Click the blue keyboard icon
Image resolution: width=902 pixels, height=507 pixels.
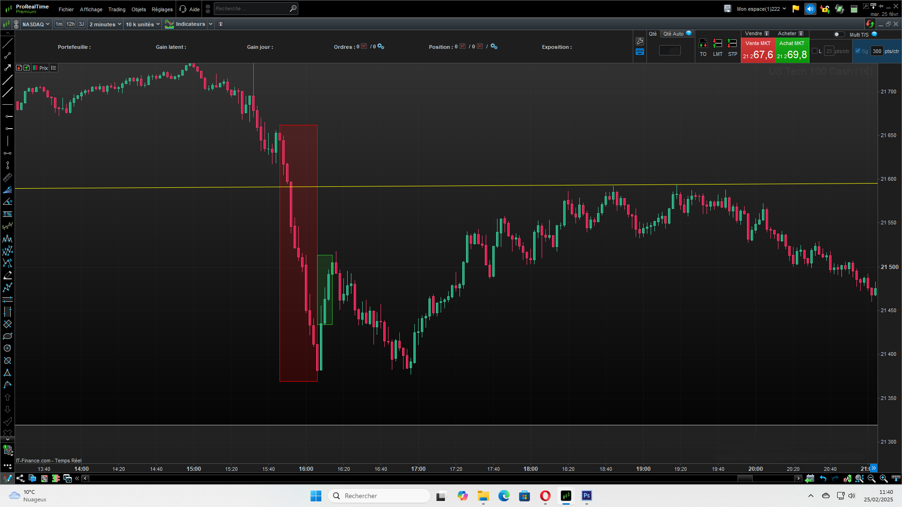click(639, 52)
